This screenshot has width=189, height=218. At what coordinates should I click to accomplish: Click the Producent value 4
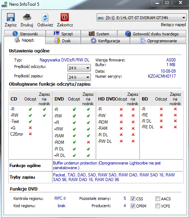click(x=125, y=206)
